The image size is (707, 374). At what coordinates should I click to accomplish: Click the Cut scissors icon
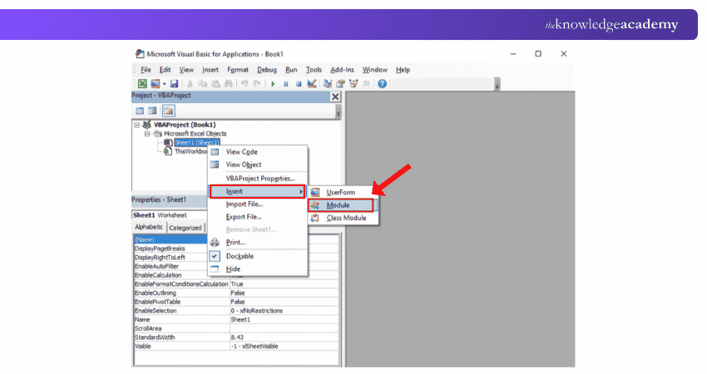pyautogui.click(x=190, y=83)
